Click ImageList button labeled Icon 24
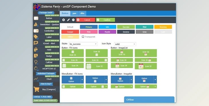The image size is (209, 106). [x=122, y=66]
